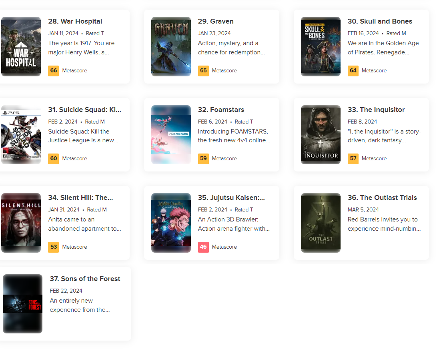The image size is (439, 349).
Task: Click 'Rated T' text on Foamstars card
Action: coord(244,122)
